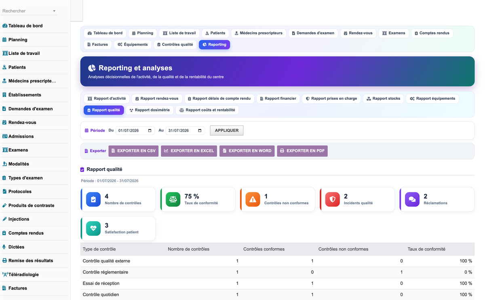The width and height of the screenshot is (485, 300).
Task: Click EXPORTER EN EXCEL button
Action: tap(189, 151)
